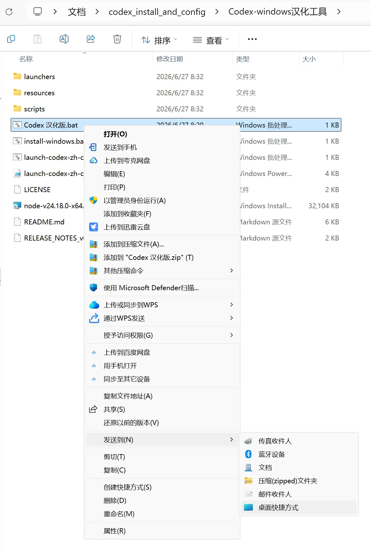Click the Share icon in the toolbar
371x551 pixels.
91,39
